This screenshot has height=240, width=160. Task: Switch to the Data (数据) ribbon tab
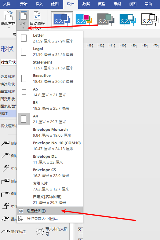86,4
